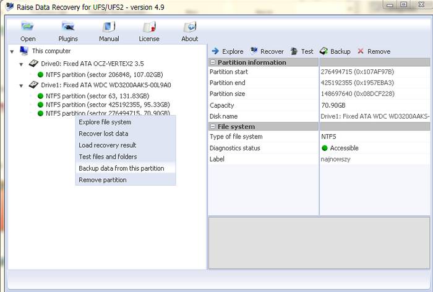Click the Remove button label

(x=379, y=52)
